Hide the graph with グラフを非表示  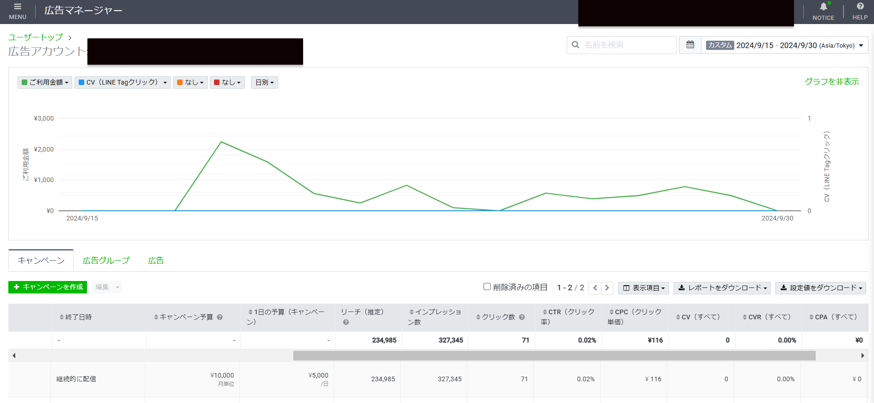[831, 82]
